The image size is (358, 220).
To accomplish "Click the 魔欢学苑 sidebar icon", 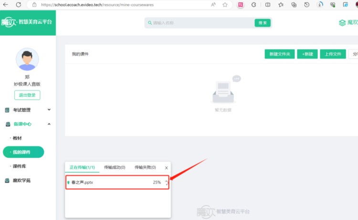I will point(7,180).
